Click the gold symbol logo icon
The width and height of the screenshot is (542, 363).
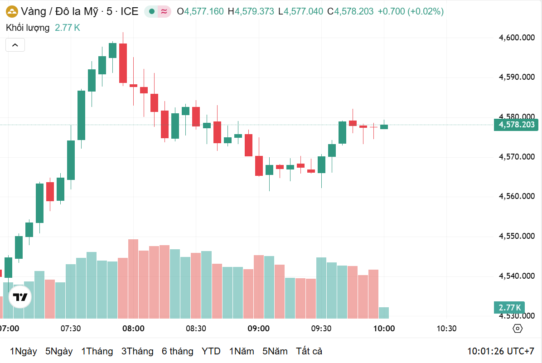pos(12,11)
